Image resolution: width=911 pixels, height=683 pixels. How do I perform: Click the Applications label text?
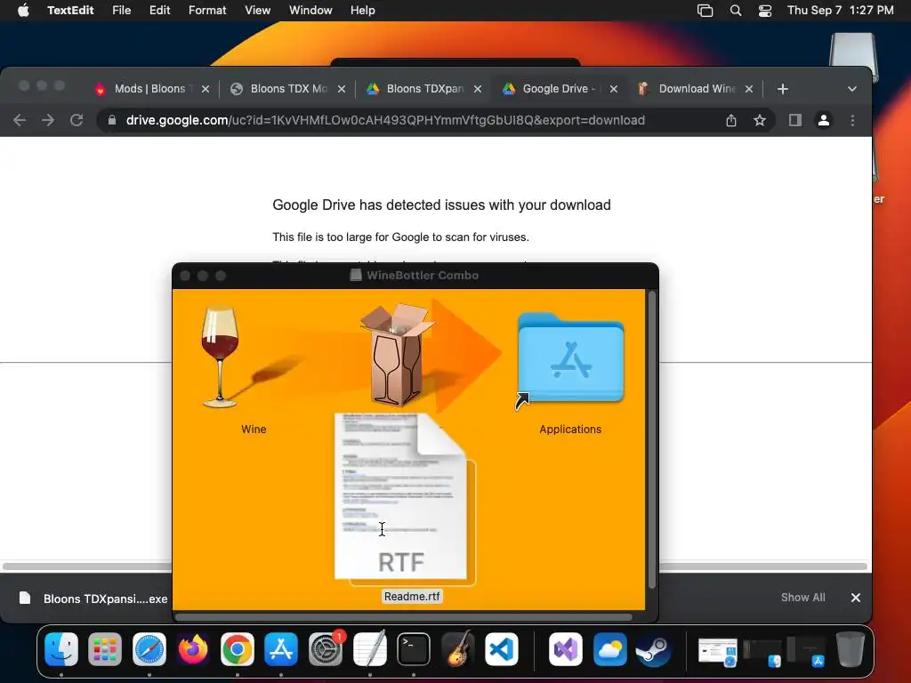pyautogui.click(x=570, y=430)
